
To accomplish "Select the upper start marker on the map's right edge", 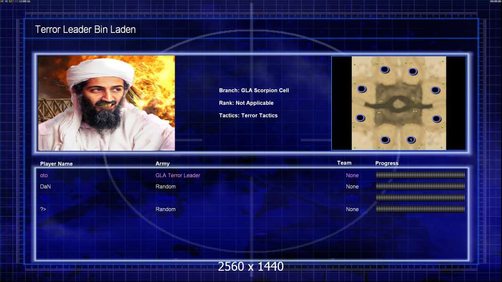I will point(436,90).
